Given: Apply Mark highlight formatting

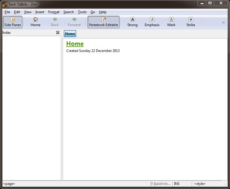Looking at the screenshot, I should (171, 22).
